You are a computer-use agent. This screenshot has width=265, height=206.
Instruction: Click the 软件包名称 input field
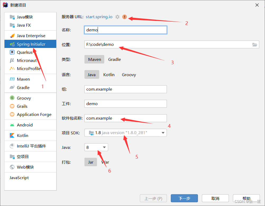(x=126, y=118)
